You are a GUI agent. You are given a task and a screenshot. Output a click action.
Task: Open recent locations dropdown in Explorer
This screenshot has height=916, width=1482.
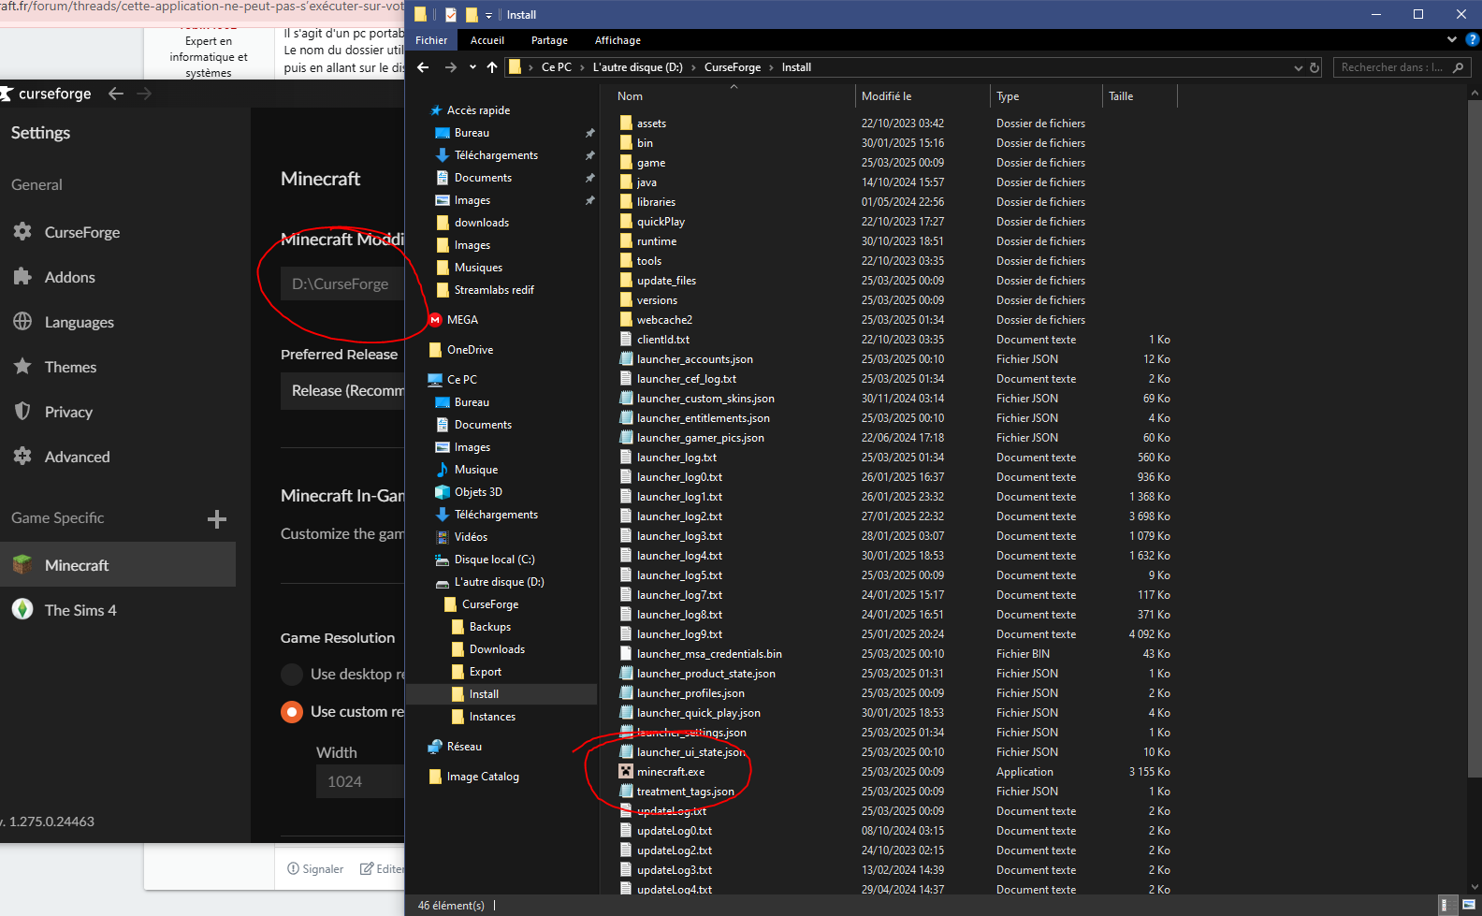pyautogui.click(x=472, y=67)
